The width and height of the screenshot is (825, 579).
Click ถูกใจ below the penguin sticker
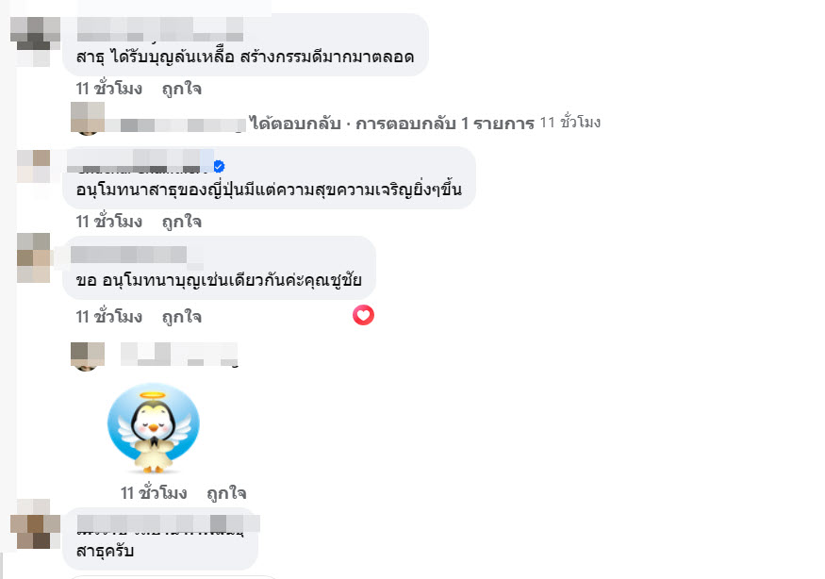point(226,493)
